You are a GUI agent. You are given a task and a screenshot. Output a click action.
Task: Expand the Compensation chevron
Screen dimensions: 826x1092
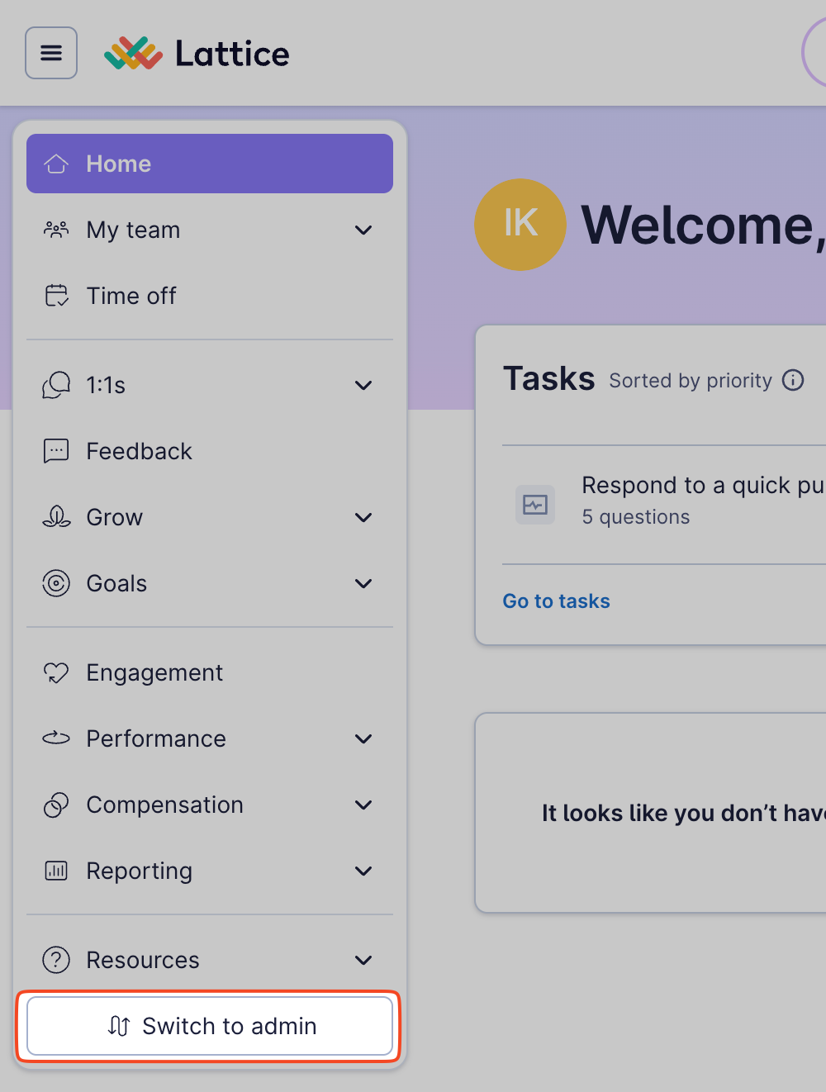363,805
